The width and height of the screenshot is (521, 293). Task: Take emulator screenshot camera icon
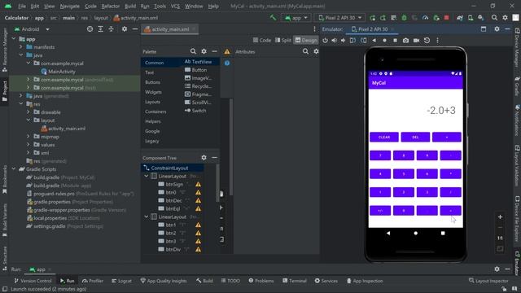[405, 40]
